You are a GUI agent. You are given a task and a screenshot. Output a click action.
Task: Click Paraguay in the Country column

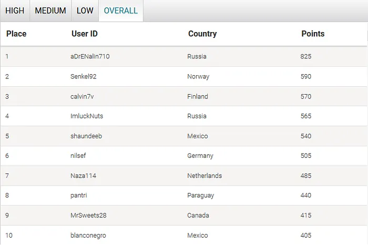[x=200, y=196]
